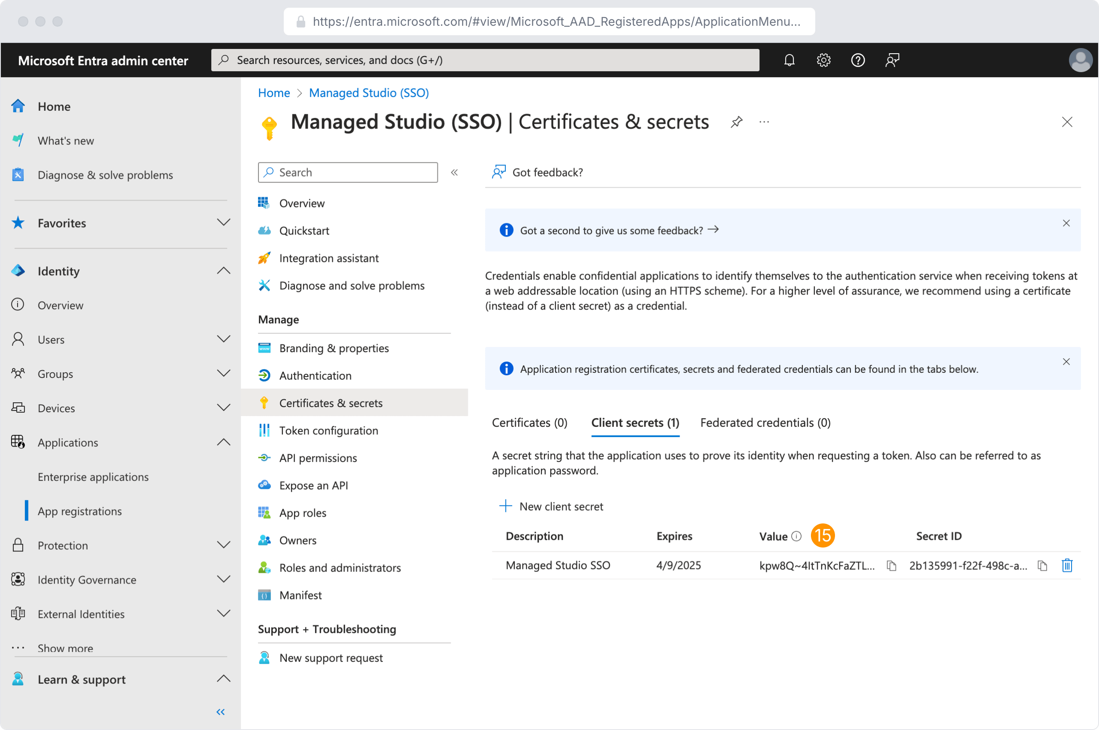This screenshot has height=730, width=1099.
Task: Open the Federated credentials (0) tab
Action: [765, 422]
